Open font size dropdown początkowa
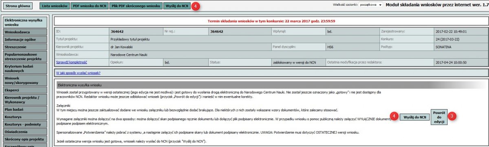 tap(371, 4)
